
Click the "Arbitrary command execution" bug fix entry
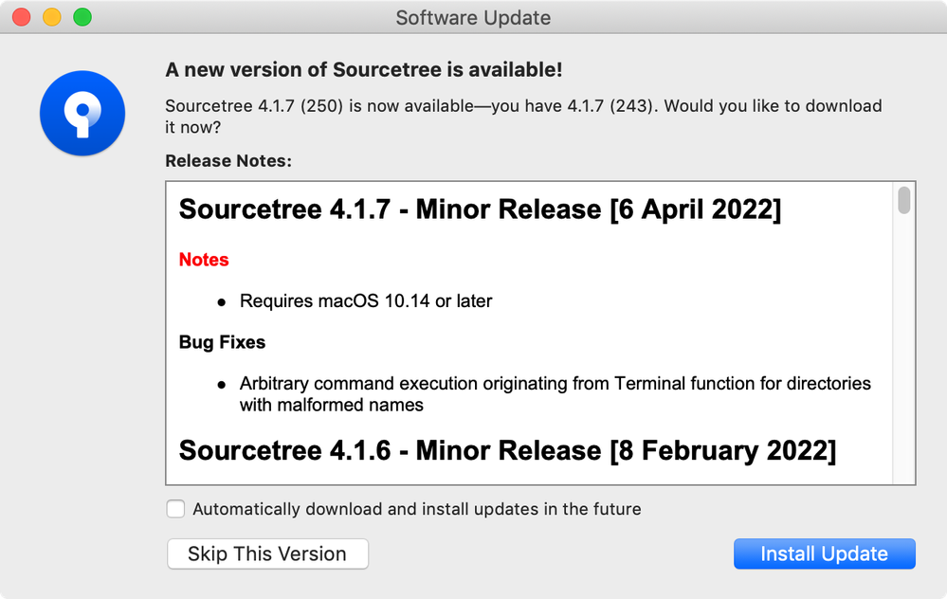555,393
